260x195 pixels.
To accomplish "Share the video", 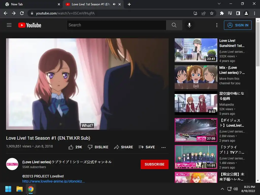I will pyautogui.click(x=124, y=147).
